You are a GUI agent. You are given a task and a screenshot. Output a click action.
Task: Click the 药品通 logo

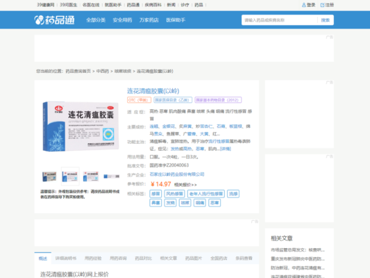click(54, 20)
